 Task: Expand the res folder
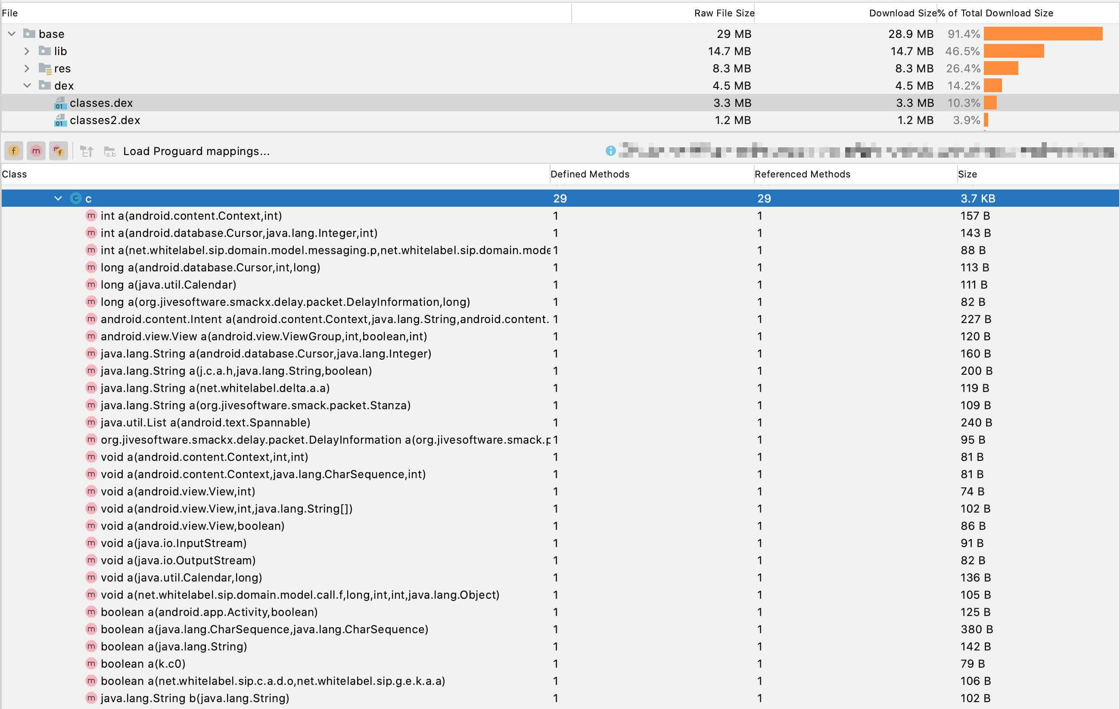pos(27,68)
